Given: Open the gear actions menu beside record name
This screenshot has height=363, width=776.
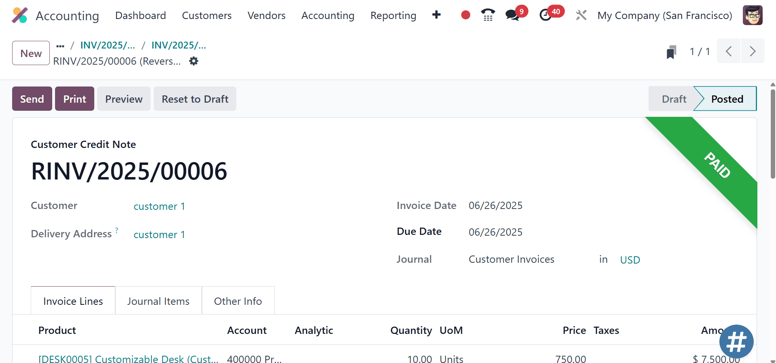Looking at the screenshot, I should tap(194, 61).
